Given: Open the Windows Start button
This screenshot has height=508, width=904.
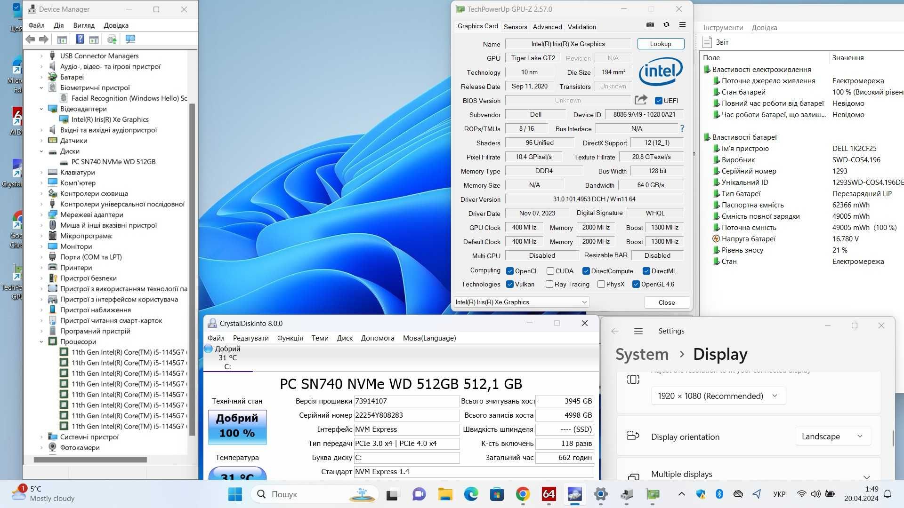Looking at the screenshot, I should point(235,494).
